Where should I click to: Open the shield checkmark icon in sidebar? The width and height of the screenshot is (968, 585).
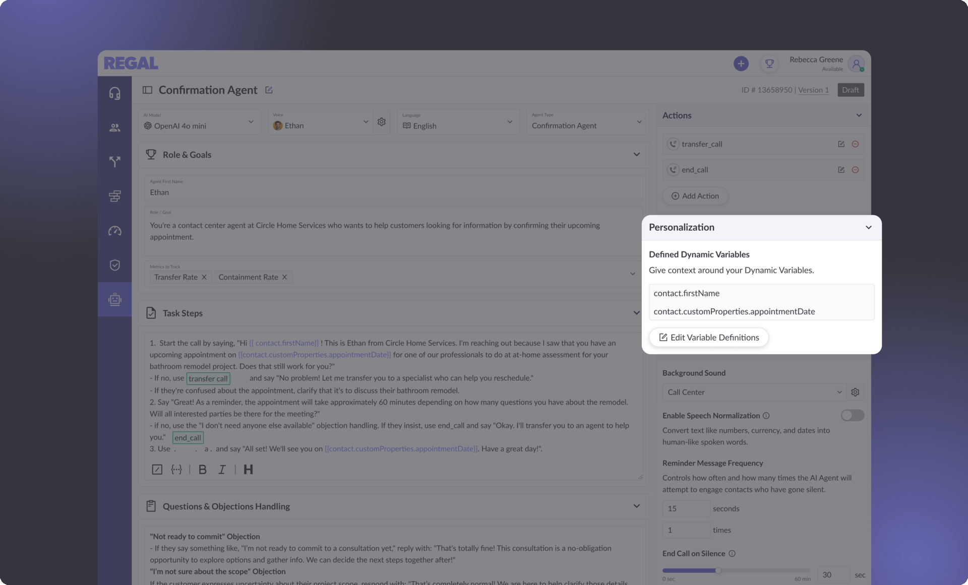pyautogui.click(x=115, y=265)
